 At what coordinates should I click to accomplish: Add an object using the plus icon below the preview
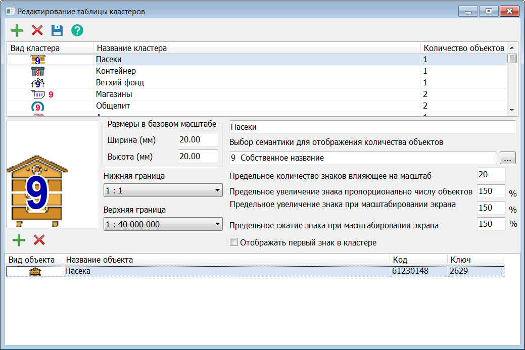[x=19, y=240]
